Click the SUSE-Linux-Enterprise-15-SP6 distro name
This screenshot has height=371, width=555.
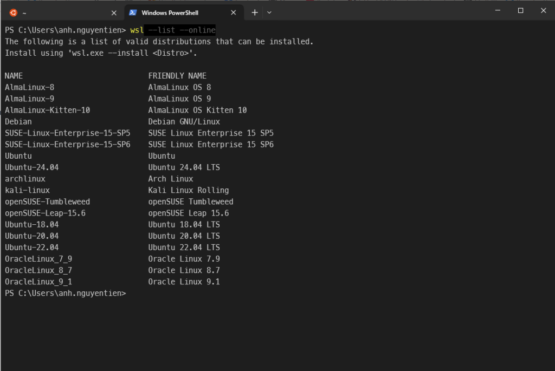click(x=68, y=145)
